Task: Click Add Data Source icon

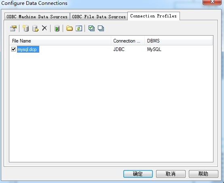Action: click(26, 28)
